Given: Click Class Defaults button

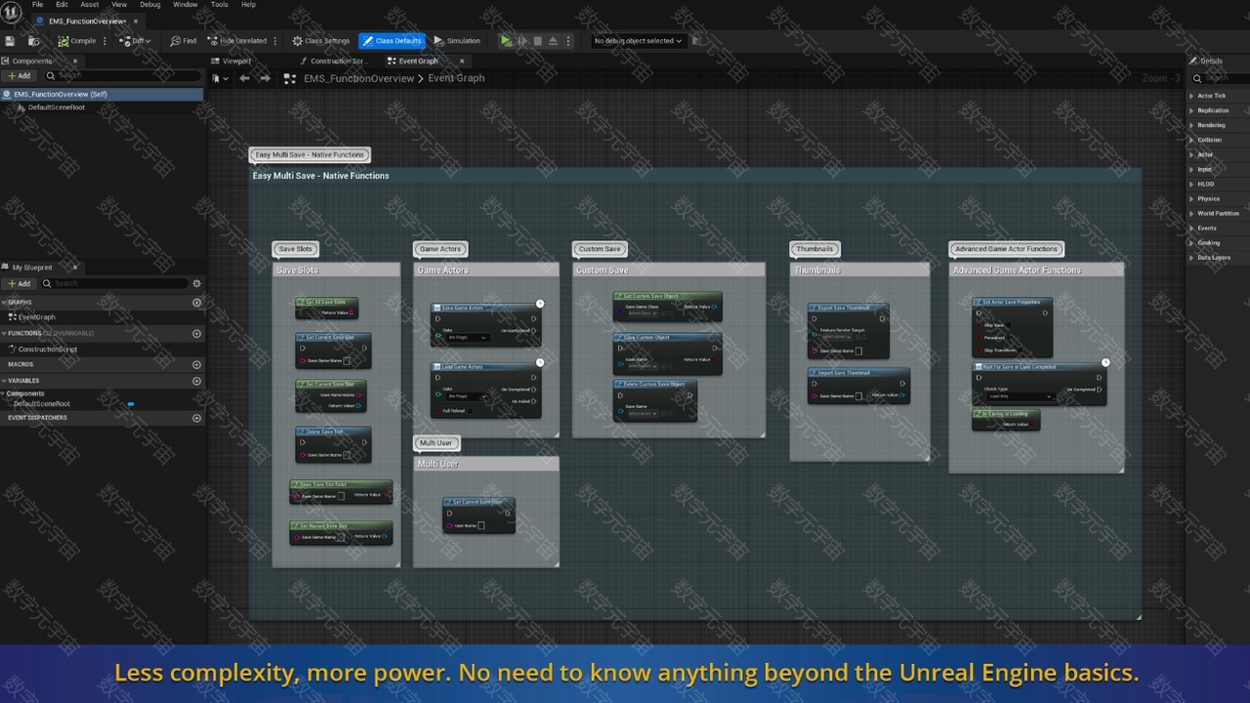Looking at the screenshot, I should (392, 41).
